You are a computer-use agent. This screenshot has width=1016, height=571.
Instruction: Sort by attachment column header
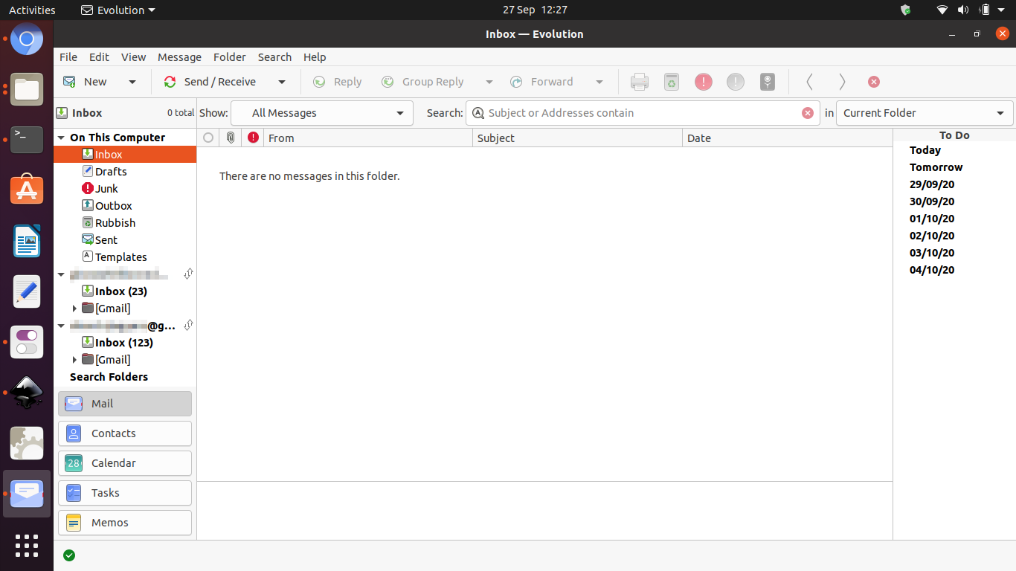[231, 138]
